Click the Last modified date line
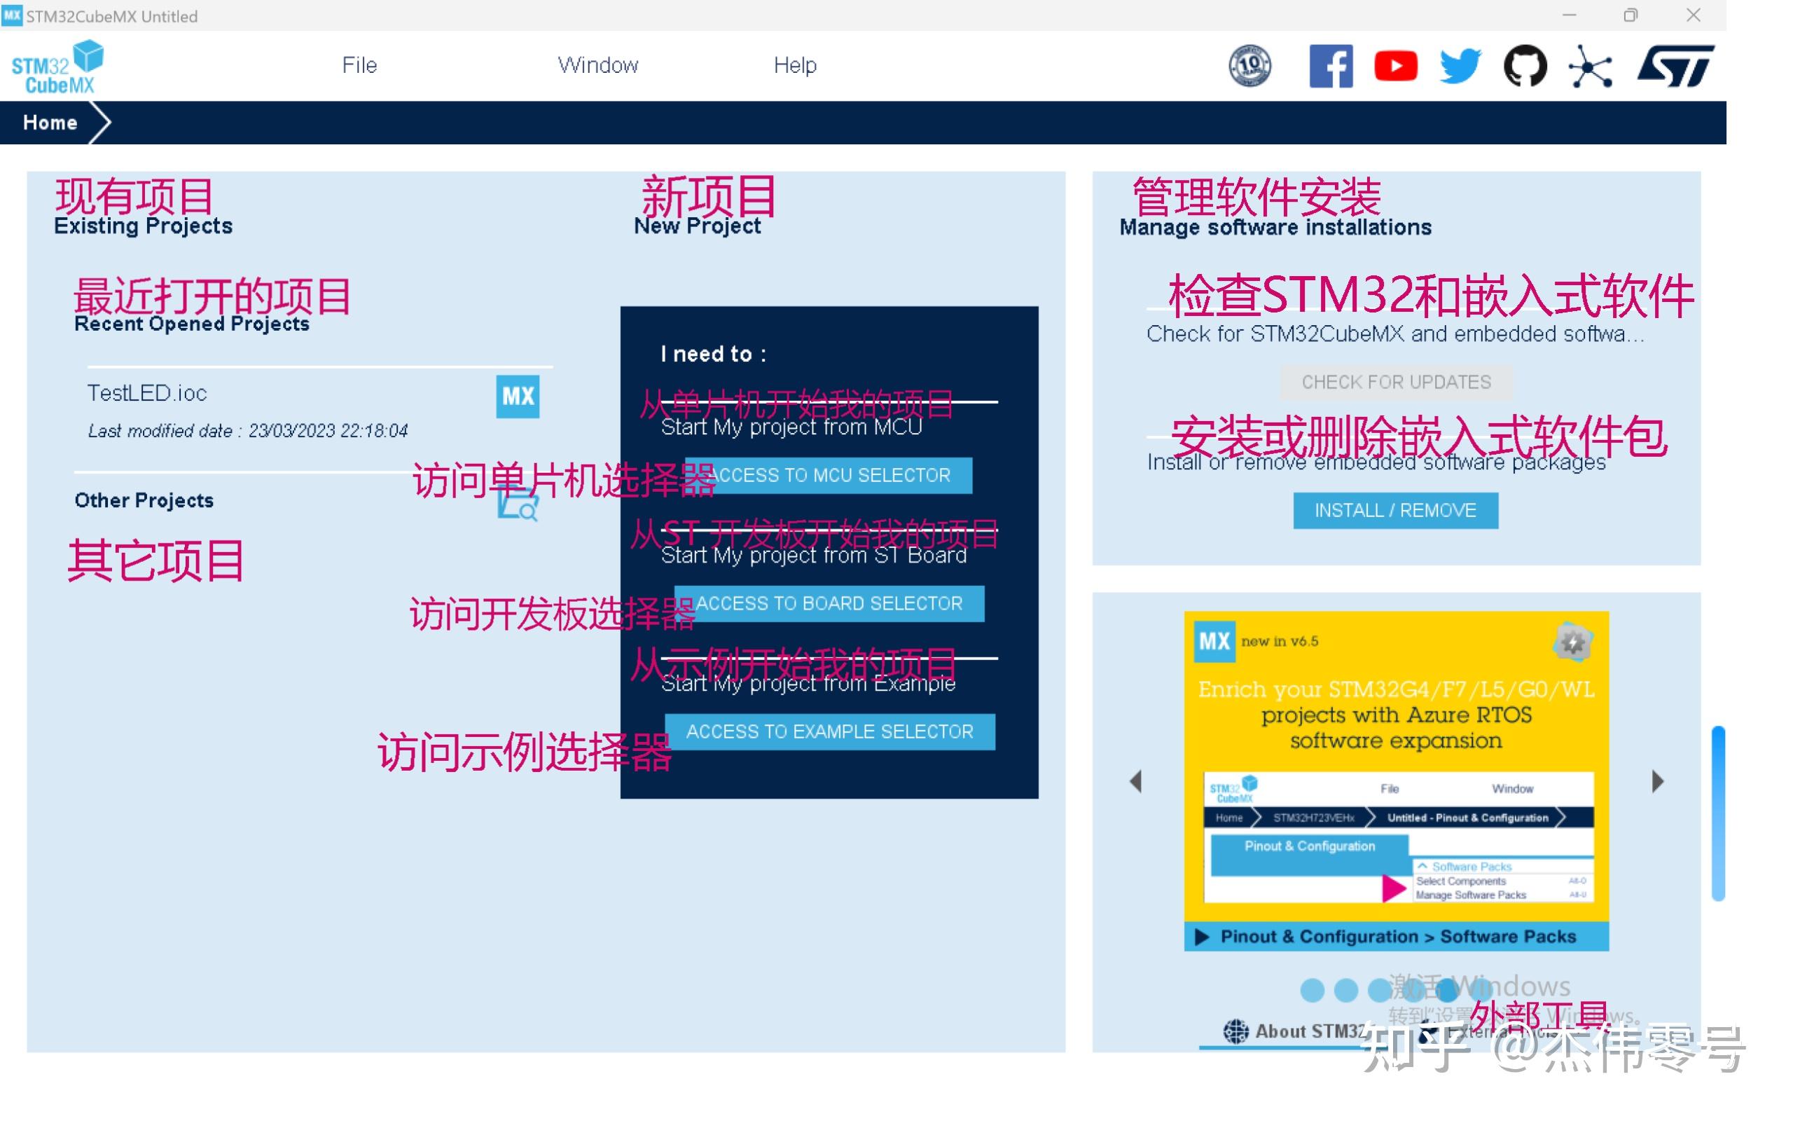 [x=247, y=431]
